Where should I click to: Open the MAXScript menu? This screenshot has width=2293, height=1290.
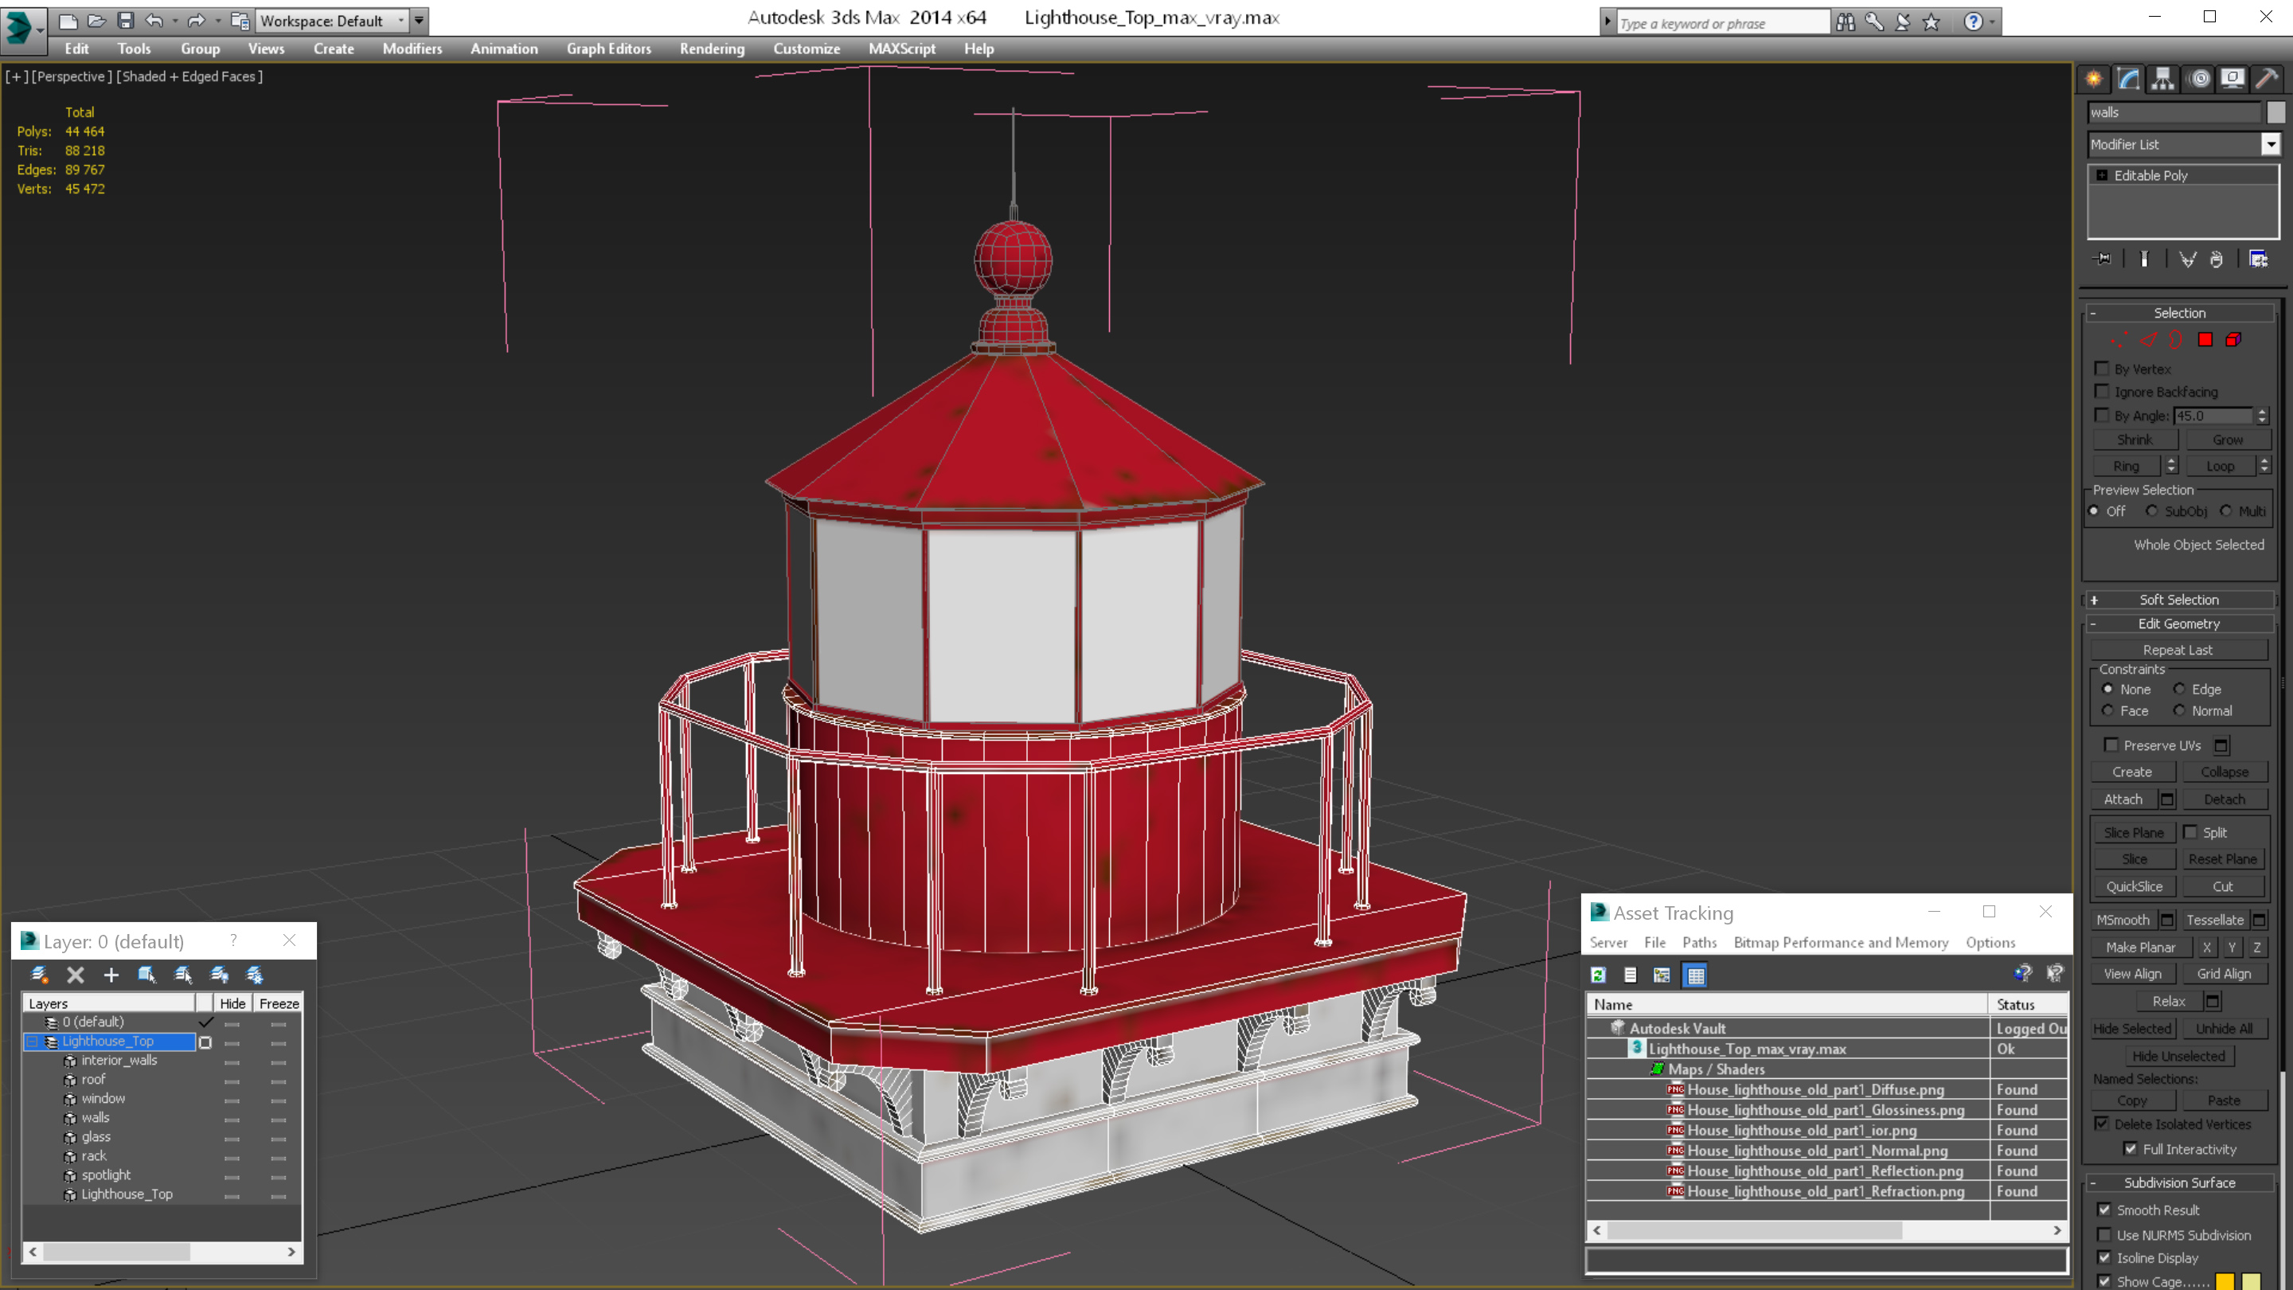pos(902,49)
